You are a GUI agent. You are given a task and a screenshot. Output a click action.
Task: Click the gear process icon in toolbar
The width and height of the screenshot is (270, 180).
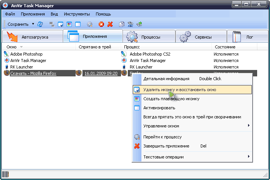[x=90, y=24]
